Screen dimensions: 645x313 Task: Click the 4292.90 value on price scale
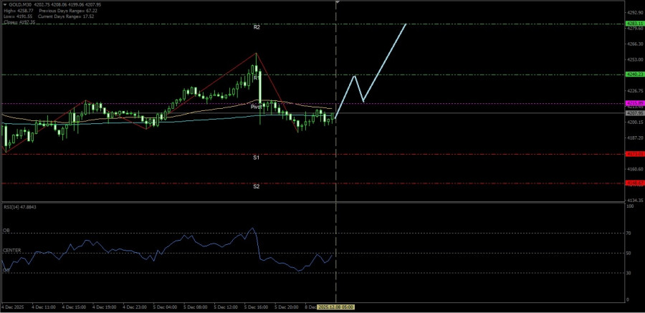pyautogui.click(x=634, y=13)
